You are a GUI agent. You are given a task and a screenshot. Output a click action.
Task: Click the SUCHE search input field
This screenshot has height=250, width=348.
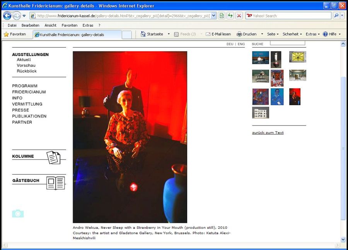tap(287, 43)
